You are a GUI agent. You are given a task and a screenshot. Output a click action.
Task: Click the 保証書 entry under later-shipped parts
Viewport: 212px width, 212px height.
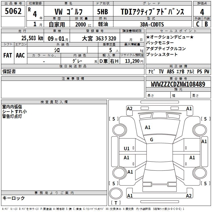pyautogui.click(x=9, y=71)
